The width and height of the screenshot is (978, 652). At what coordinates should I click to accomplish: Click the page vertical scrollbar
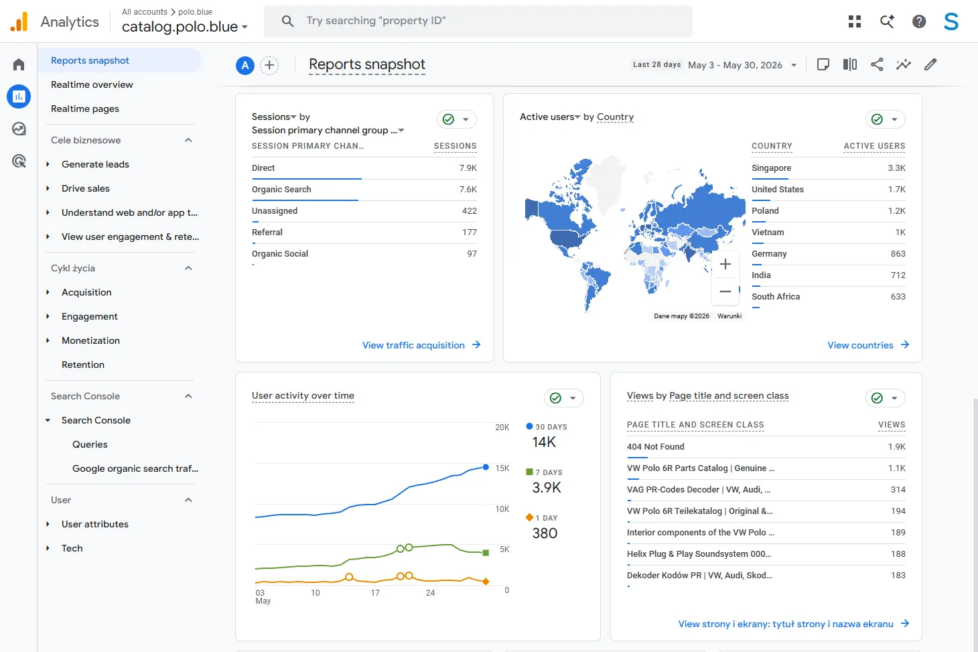point(975,516)
